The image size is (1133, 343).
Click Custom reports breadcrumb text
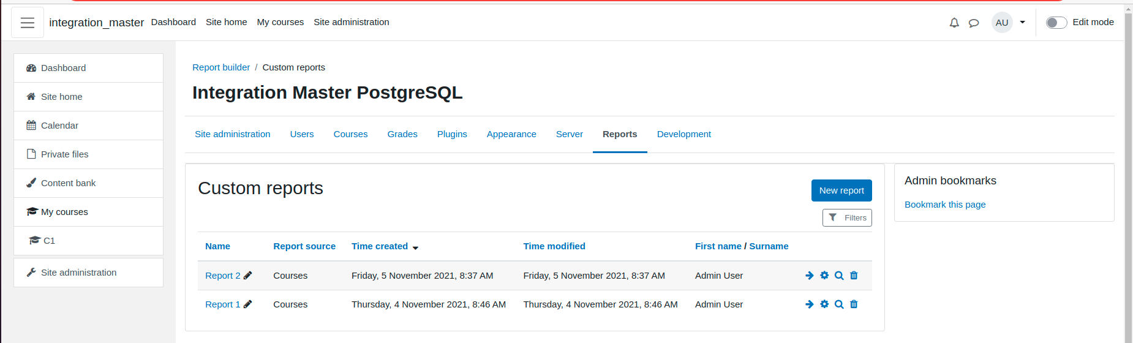coord(294,67)
